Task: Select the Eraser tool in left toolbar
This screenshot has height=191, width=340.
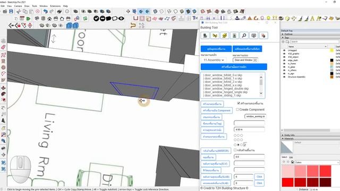Action: coord(3,47)
